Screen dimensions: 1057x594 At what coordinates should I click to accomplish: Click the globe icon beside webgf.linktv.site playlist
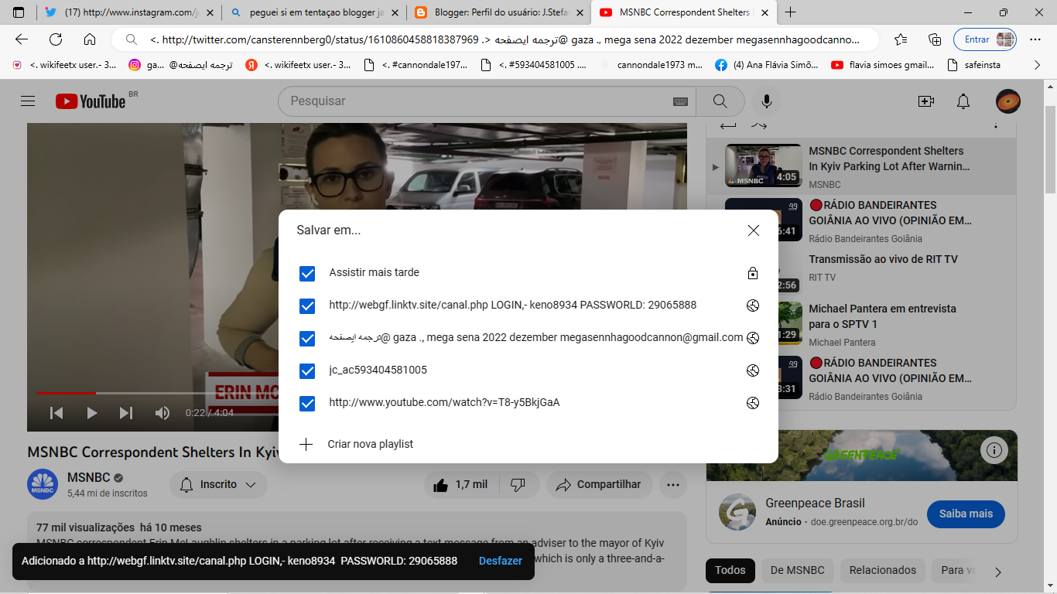click(x=752, y=306)
